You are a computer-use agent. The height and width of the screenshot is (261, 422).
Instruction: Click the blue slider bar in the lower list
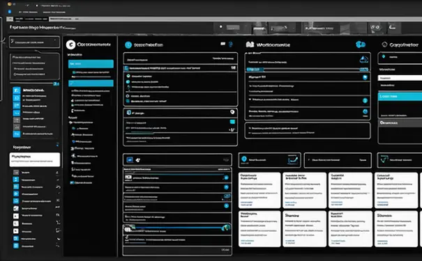tap(178, 228)
